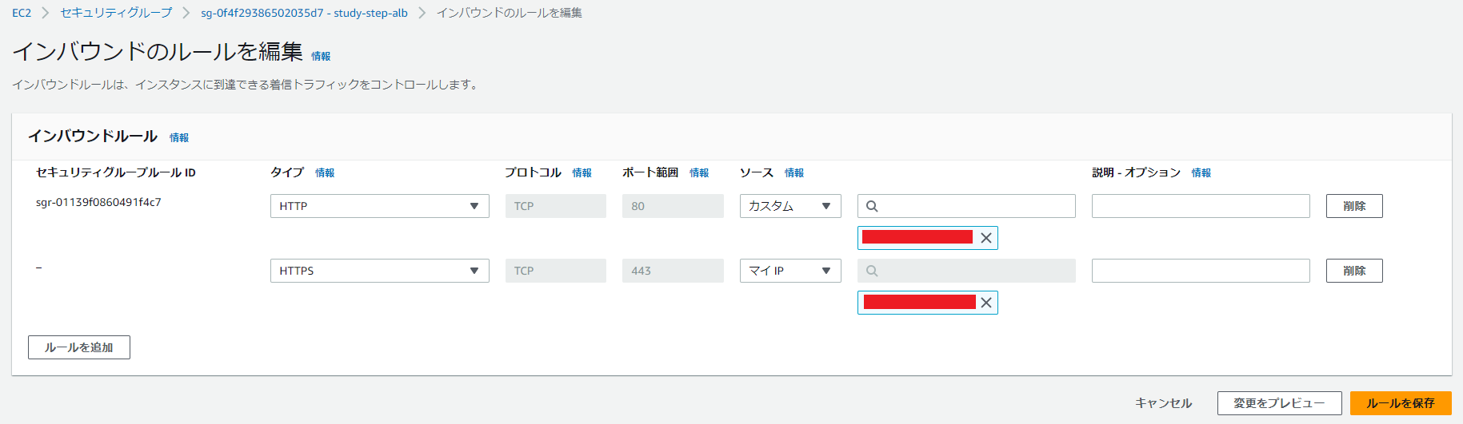Click 情報 link next to タイプ column
This screenshot has width=1463, height=424.
click(x=325, y=172)
